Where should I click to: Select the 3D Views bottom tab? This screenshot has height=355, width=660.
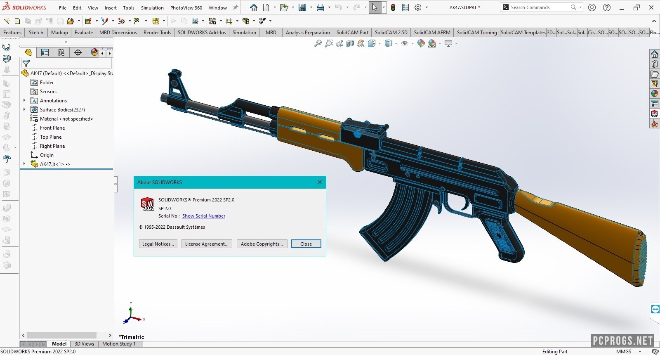pos(84,344)
